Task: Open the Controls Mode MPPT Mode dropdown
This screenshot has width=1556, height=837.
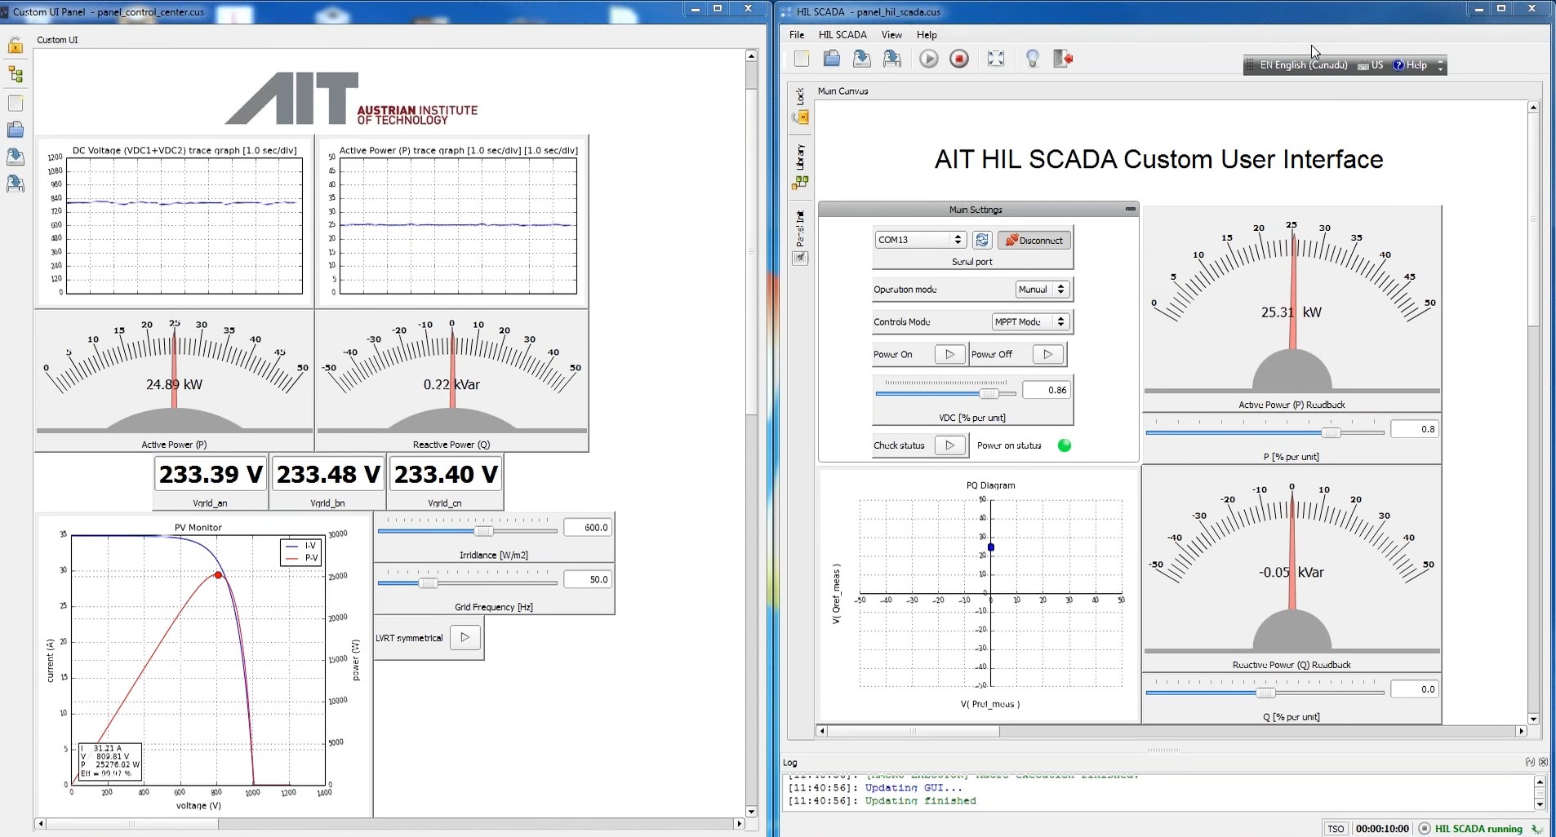Action: point(1030,322)
